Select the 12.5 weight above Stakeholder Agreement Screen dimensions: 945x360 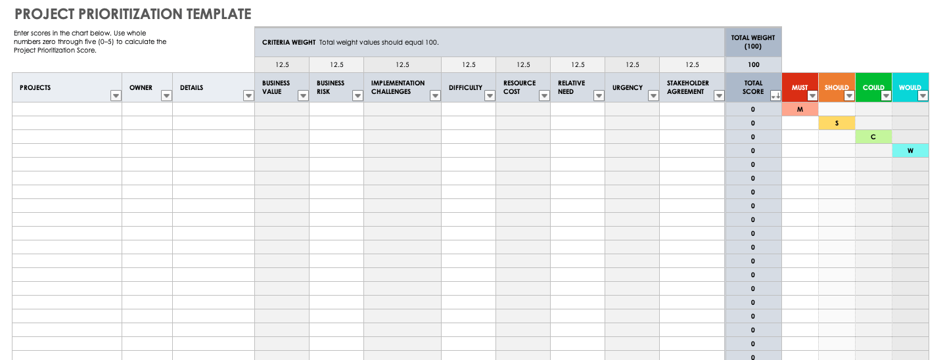[692, 65]
